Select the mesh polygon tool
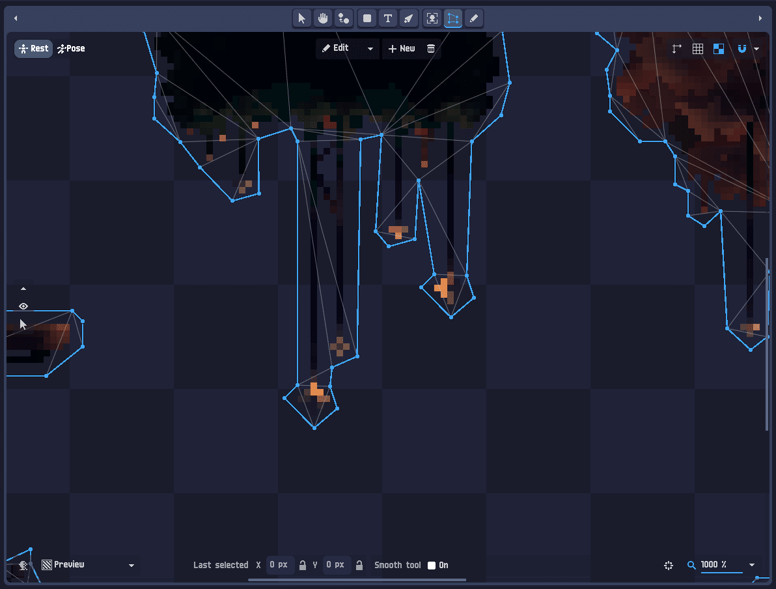776x589 pixels. [453, 19]
